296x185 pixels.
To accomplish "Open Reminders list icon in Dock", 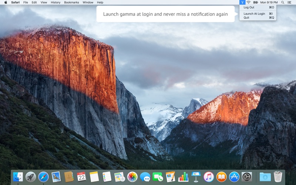I will 107,177.
